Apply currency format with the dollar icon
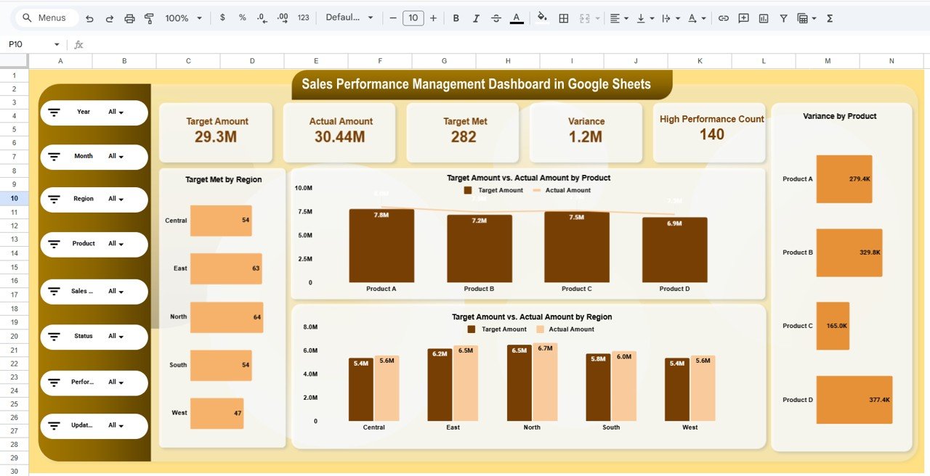Viewport: 930px width, 476px height. (222, 18)
